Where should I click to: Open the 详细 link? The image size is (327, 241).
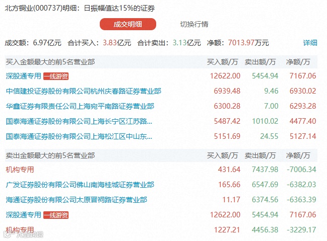pos(310,43)
